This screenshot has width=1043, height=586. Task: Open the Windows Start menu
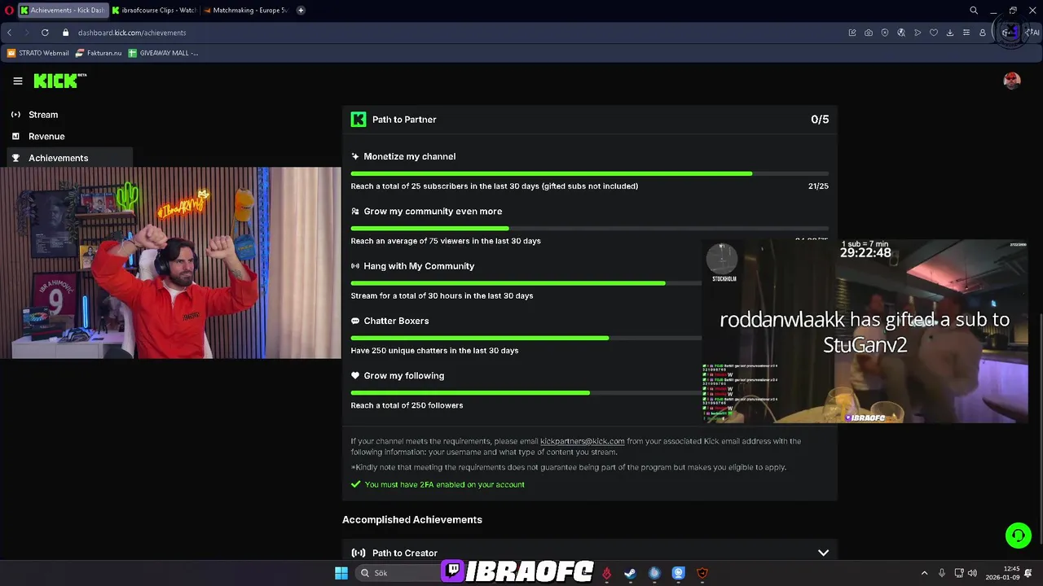341,573
